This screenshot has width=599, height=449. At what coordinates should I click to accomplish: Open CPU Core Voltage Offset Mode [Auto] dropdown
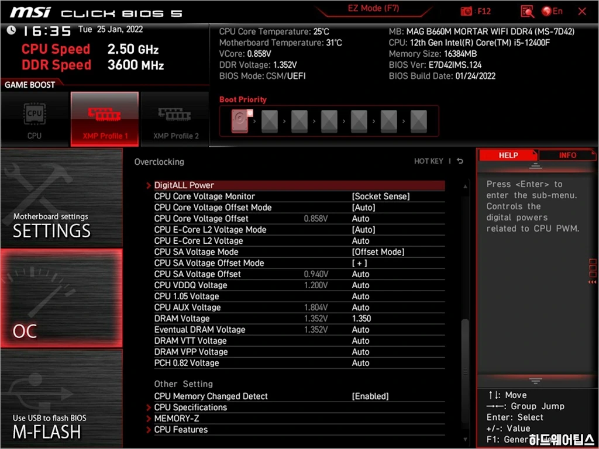pyautogui.click(x=363, y=208)
